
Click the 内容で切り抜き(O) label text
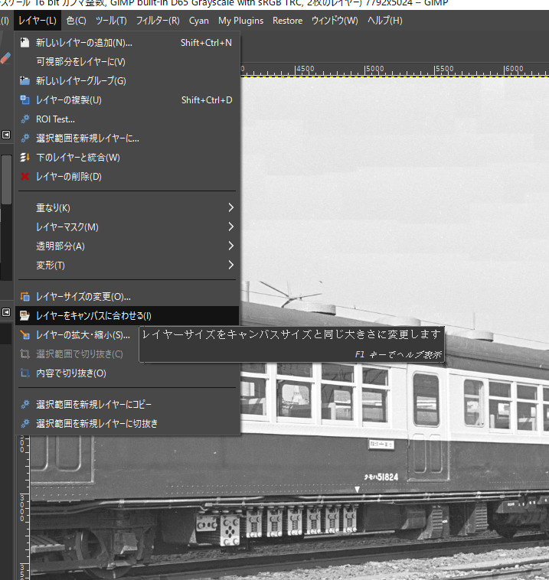click(71, 373)
